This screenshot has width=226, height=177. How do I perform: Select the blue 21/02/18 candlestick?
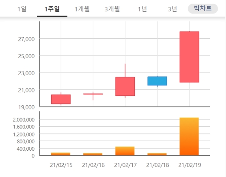tap(157, 81)
